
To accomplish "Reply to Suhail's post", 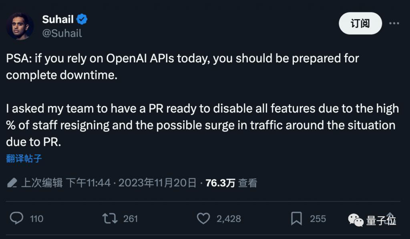I will click(16, 219).
